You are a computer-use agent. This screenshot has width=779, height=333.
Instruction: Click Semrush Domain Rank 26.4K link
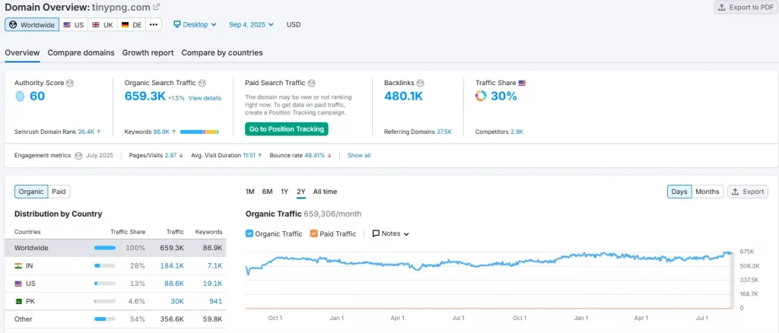tap(86, 132)
